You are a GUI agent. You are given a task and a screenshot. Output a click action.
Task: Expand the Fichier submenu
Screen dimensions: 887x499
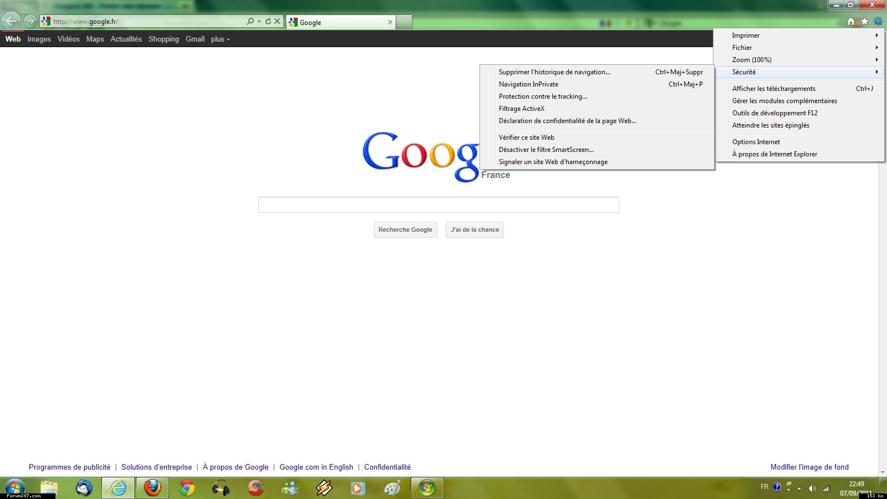coord(799,48)
